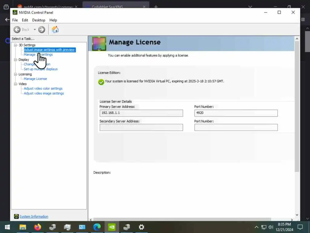Click the Primary Server Address field
This screenshot has width=310, height=233.
[141, 113]
